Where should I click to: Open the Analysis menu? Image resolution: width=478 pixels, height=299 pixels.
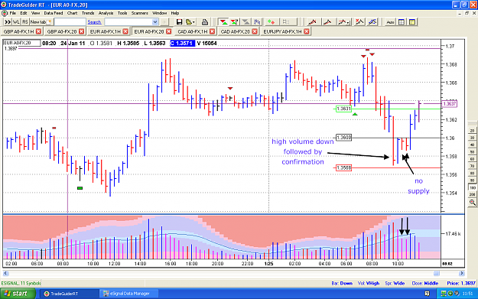pyautogui.click(x=106, y=13)
